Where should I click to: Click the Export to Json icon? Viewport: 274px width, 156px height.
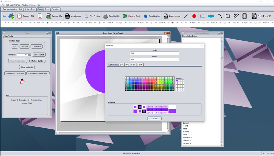coord(166,16)
